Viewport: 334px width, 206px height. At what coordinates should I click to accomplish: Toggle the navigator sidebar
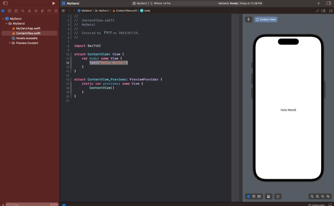[x=5, y=3]
